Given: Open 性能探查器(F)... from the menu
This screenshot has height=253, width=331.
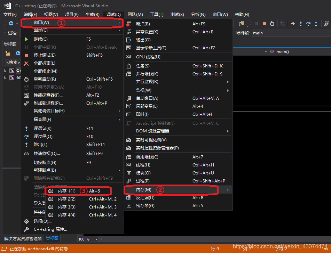Looking at the screenshot, I should pyautogui.click(x=73, y=95).
